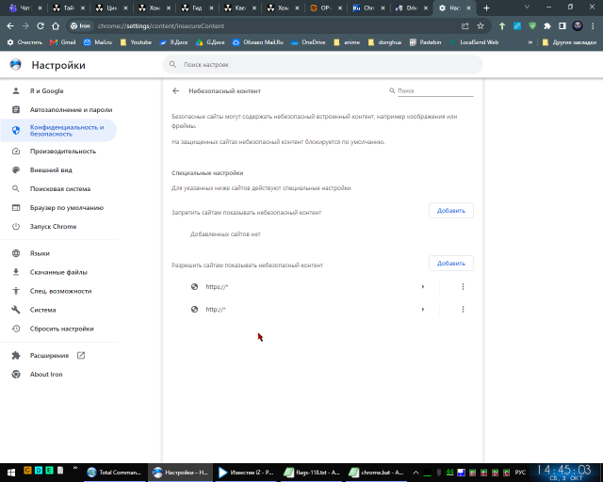Open Спец. возможности settings section
The height and width of the screenshot is (482, 603).
(x=58, y=291)
